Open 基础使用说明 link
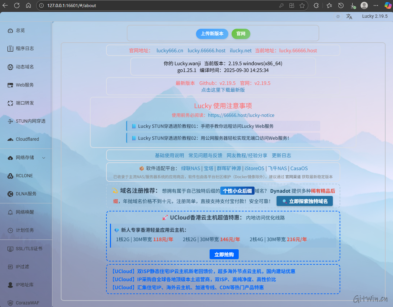The width and height of the screenshot is (393, 307). point(169,156)
